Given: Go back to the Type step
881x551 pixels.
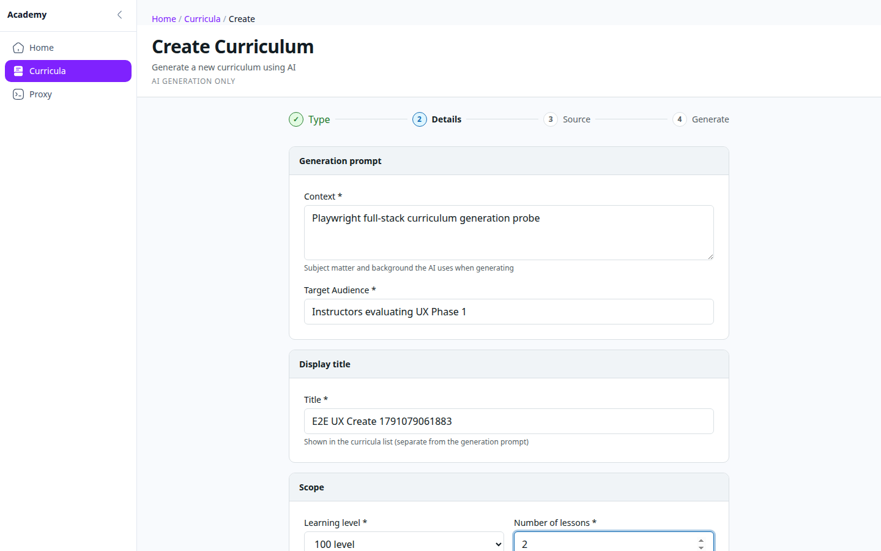Looking at the screenshot, I should [319, 119].
